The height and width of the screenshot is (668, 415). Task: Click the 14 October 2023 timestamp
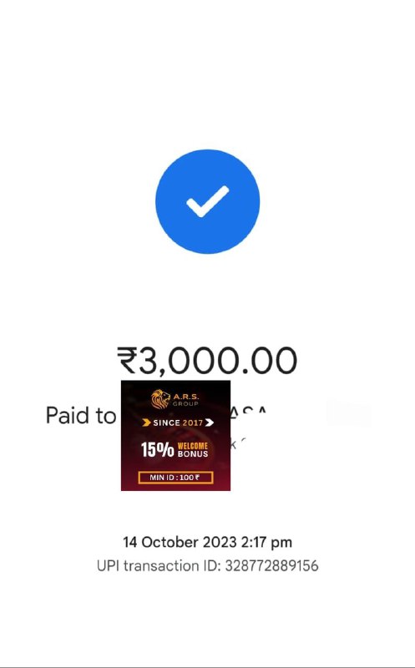[x=207, y=542]
